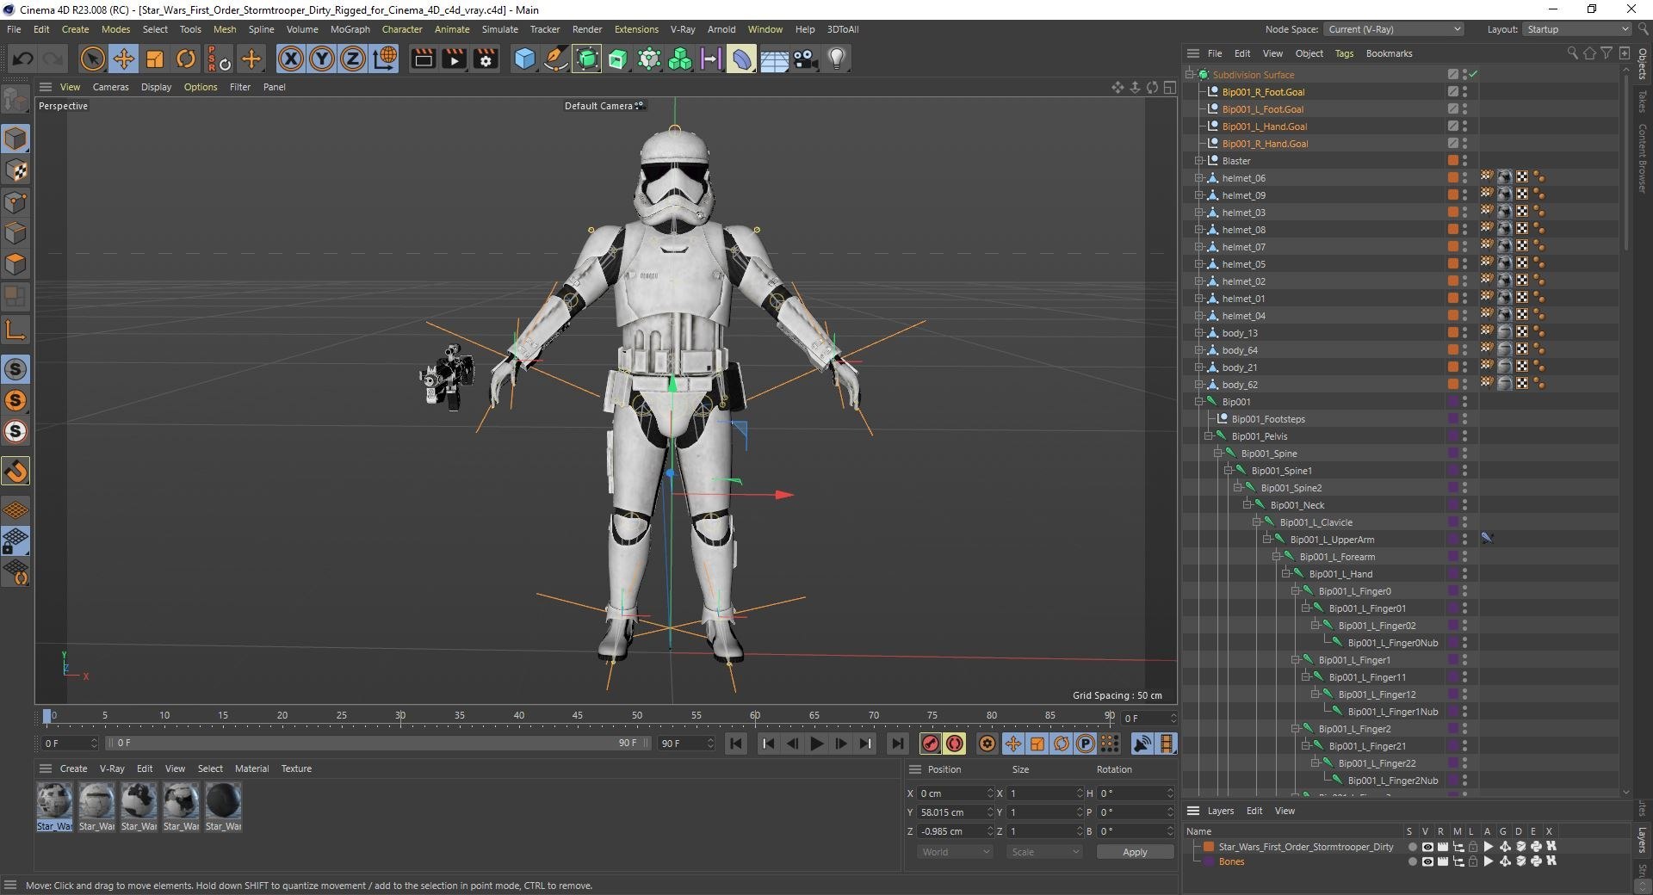
Task: Switch coordinate system icon
Action: point(385,59)
